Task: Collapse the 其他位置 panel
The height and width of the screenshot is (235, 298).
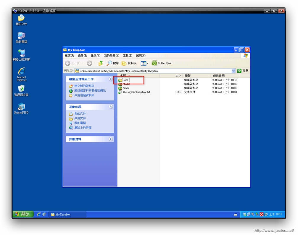Action: (110, 107)
